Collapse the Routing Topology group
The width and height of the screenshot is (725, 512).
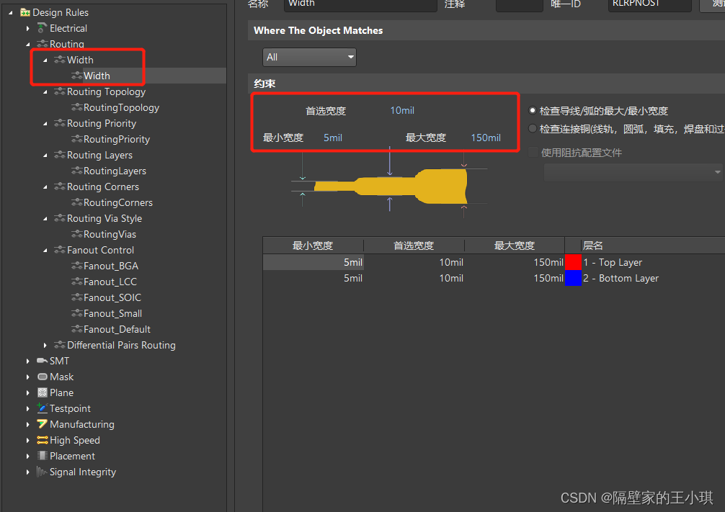(45, 91)
